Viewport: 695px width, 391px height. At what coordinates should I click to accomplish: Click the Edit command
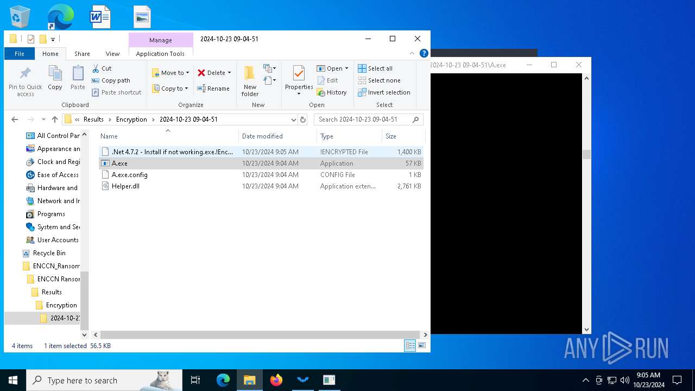(327, 80)
